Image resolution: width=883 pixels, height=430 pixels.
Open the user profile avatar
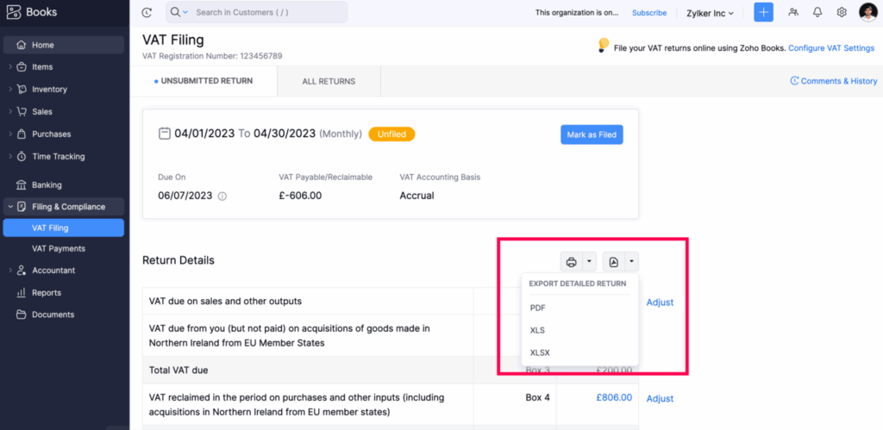(x=867, y=12)
